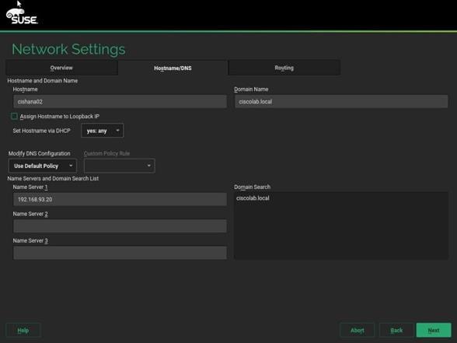
Task: Click the Back button
Action: [396, 330]
